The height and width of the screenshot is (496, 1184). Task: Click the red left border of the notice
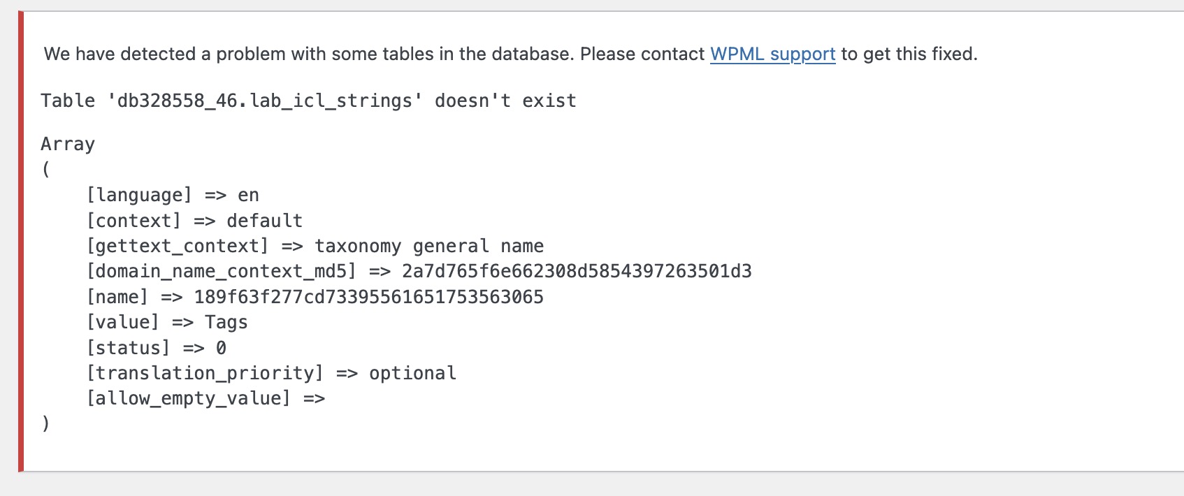[x=21, y=241]
